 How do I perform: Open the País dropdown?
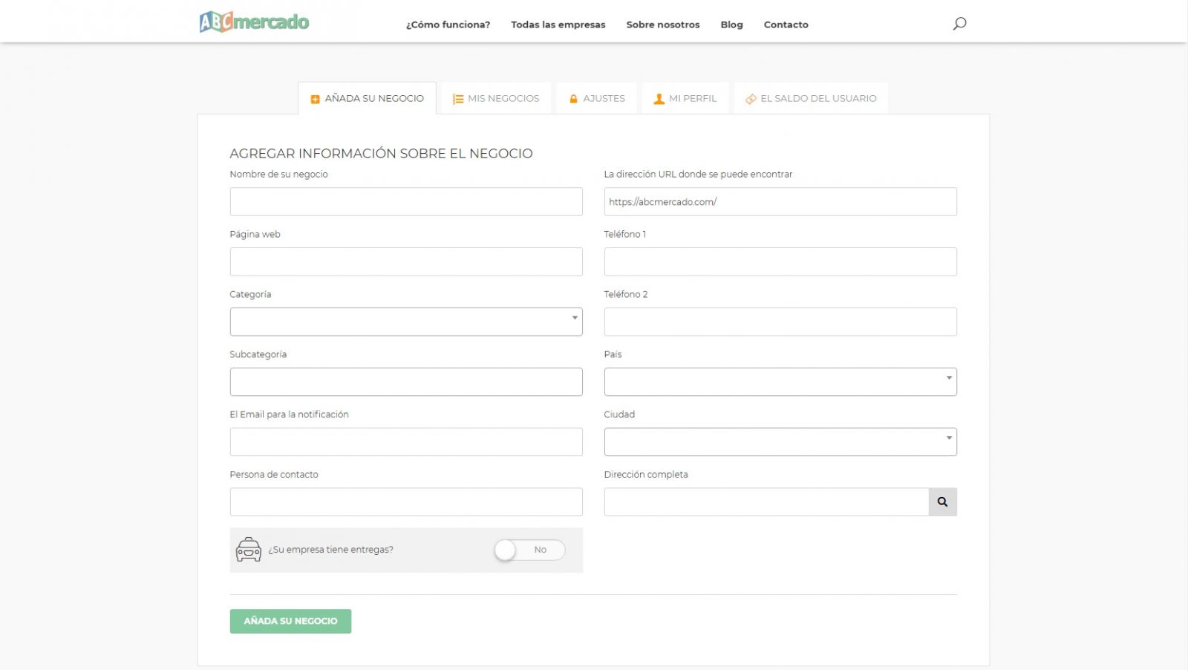(780, 382)
